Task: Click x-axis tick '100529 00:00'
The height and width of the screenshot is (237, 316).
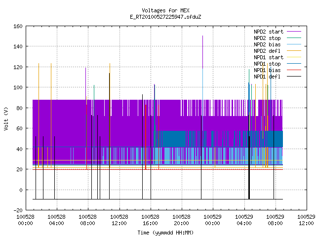Action: coord(213,220)
